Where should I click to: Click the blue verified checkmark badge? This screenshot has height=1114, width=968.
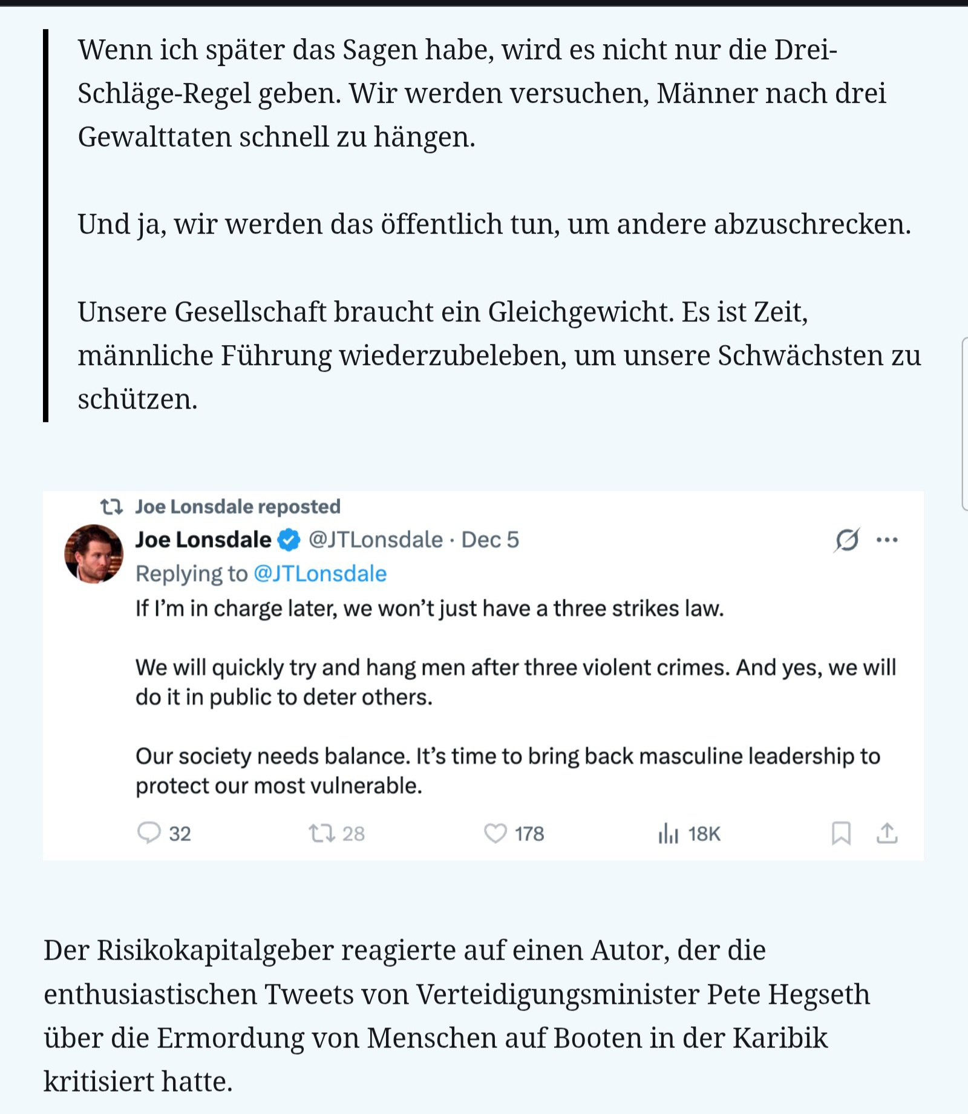[x=289, y=539]
